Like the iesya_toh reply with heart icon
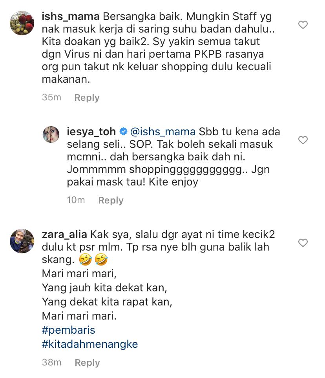 coord(303,140)
